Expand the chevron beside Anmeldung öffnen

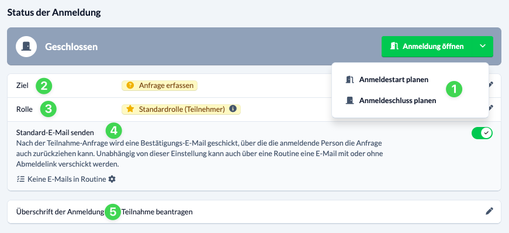[482, 47]
